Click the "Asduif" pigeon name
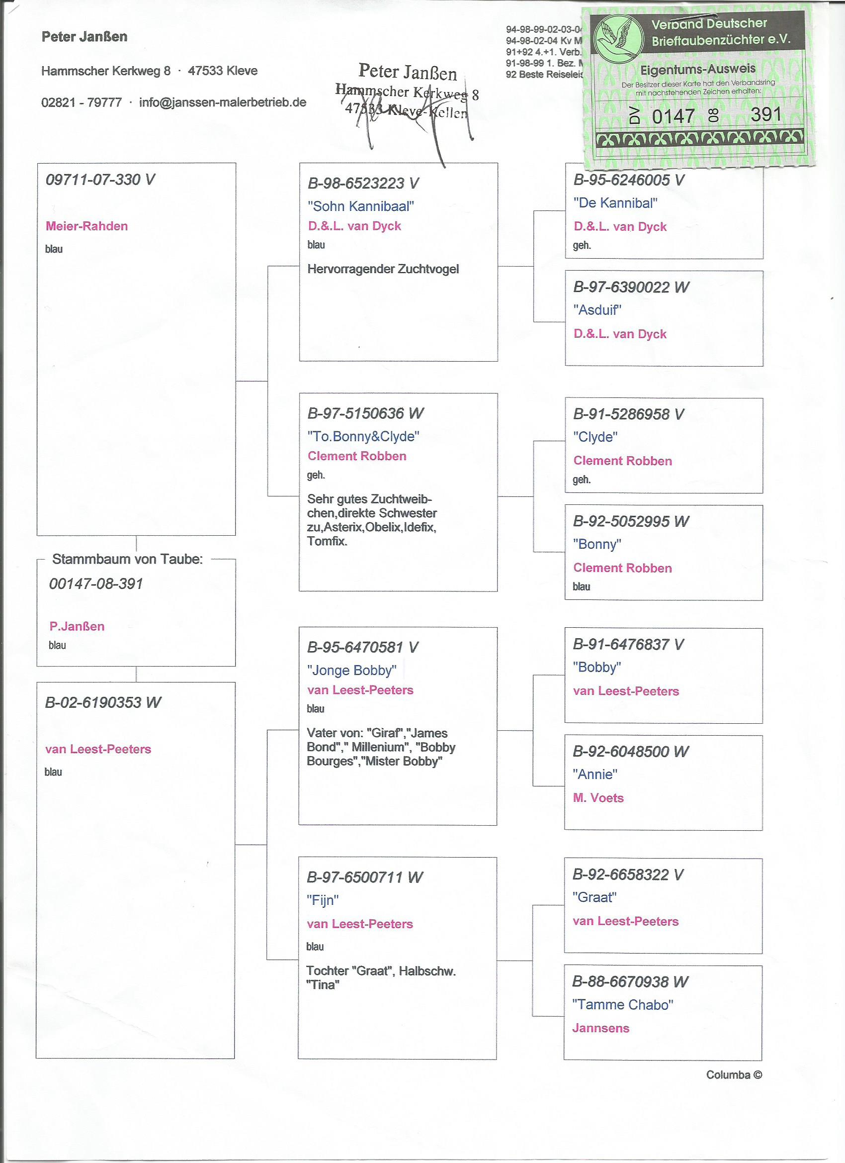Screen dimensions: 845x1163 point(597,310)
